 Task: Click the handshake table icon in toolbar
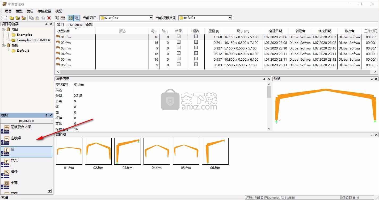[x=63, y=18]
